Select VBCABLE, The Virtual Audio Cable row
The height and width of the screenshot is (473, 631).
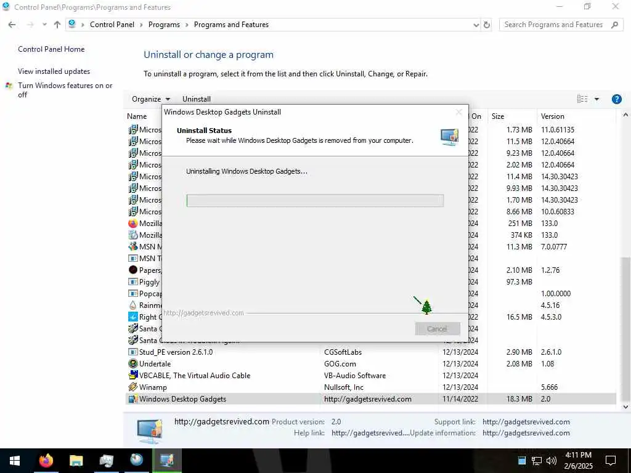point(370,375)
